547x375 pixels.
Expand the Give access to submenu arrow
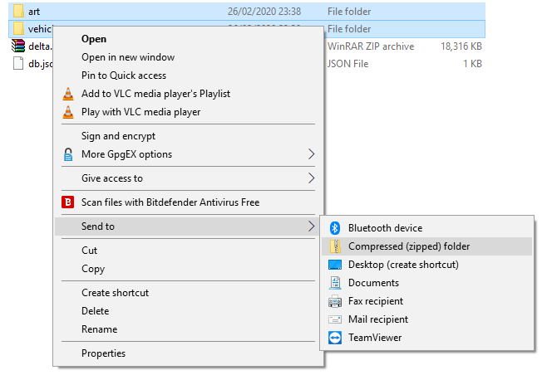click(x=312, y=178)
